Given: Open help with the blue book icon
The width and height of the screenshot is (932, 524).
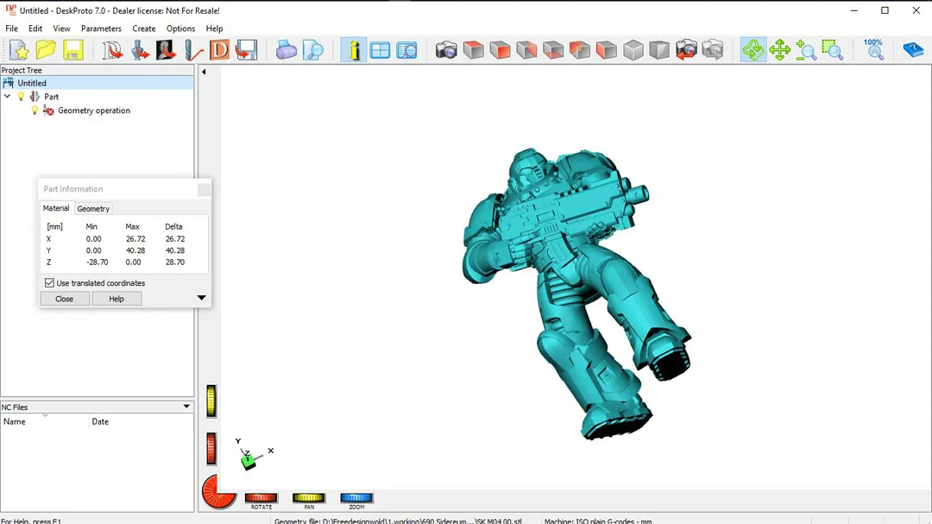Looking at the screenshot, I should [x=913, y=50].
